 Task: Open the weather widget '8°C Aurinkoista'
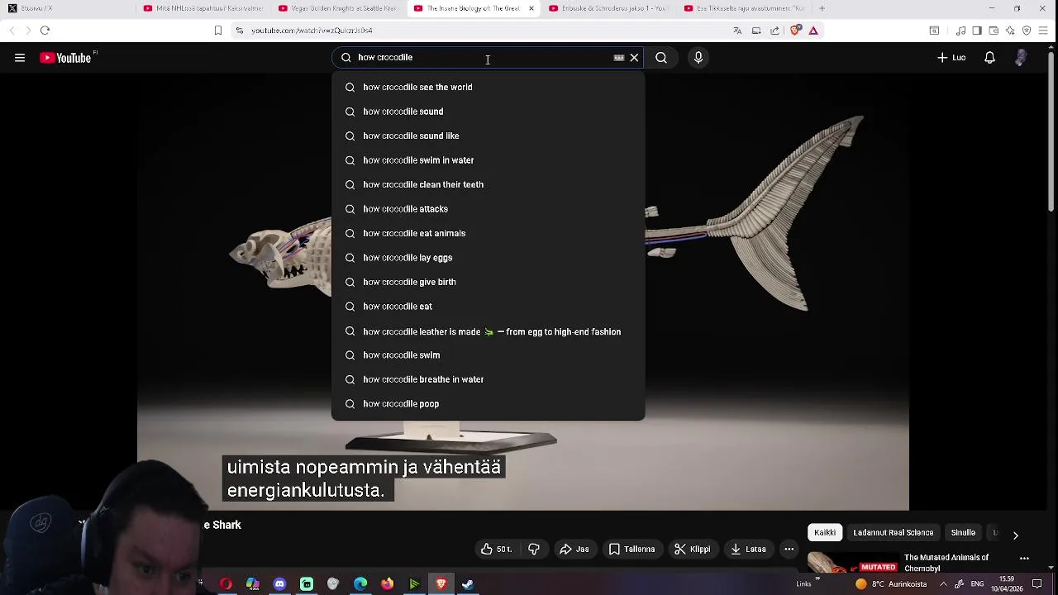[893, 584]
